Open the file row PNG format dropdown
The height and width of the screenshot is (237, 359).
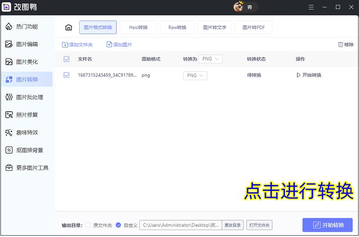pyautogui.click(x=195, y=76)
